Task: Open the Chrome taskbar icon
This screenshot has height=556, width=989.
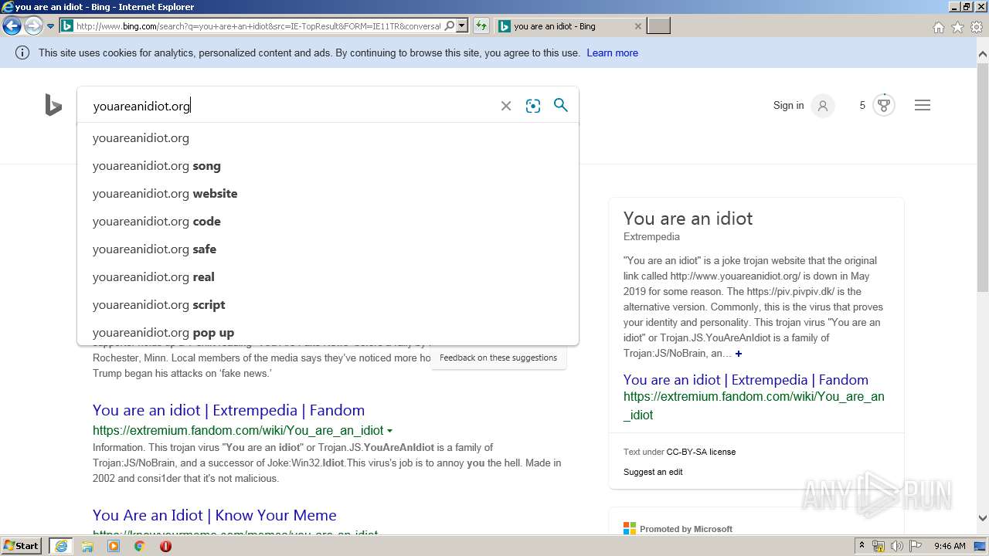Action: 139,546
